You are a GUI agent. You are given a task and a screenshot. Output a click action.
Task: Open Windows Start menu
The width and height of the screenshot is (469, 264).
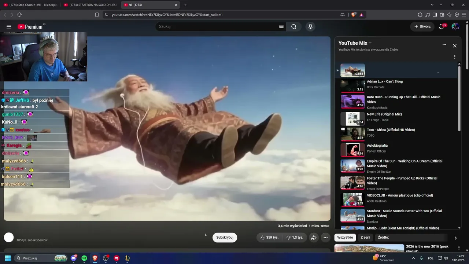tap(8, 258)
